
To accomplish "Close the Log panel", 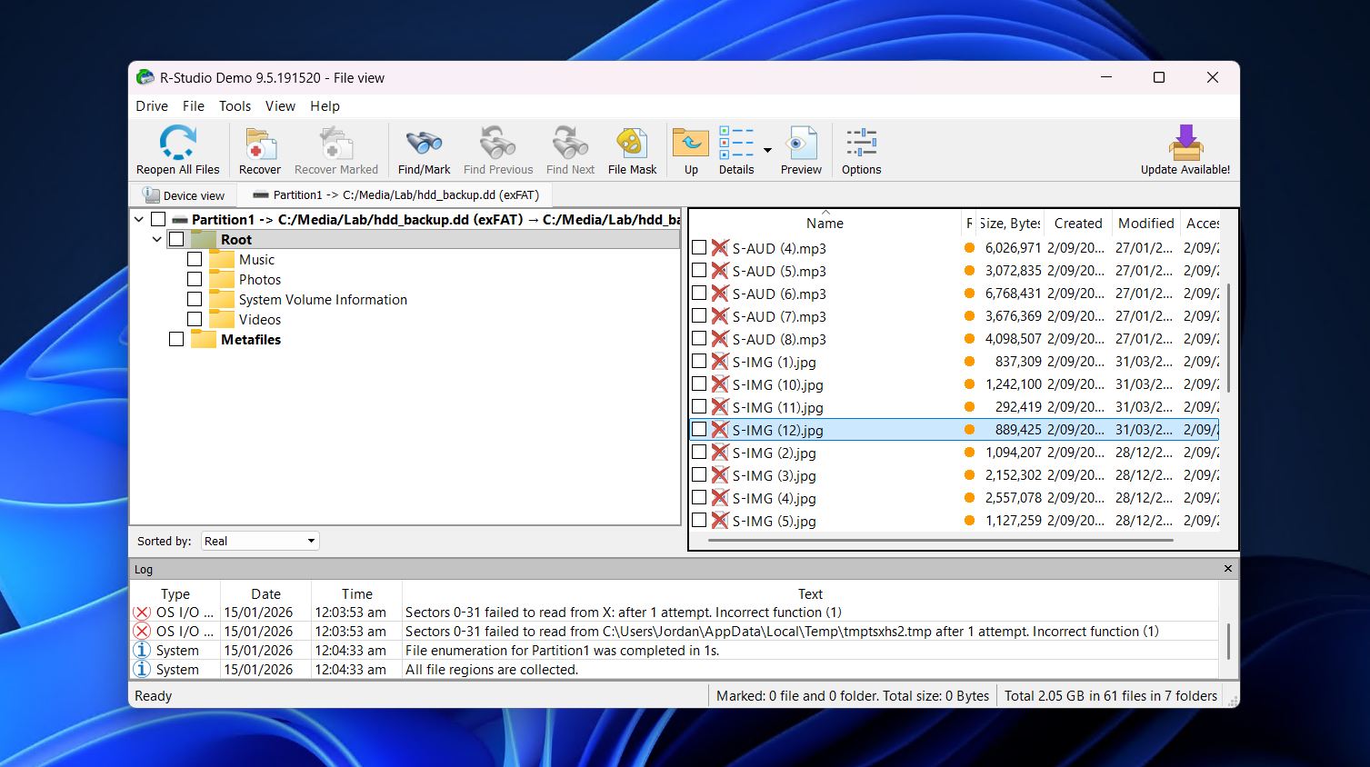I will tap(1227, 569).
